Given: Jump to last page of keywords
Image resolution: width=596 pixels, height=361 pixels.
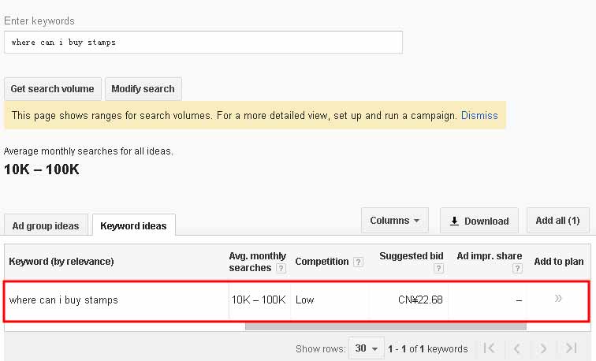Looking at the screenshot, I should 572,348.
